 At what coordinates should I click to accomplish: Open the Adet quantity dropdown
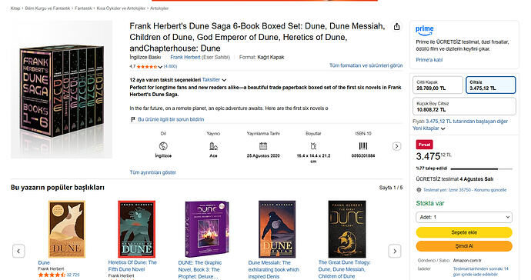[464, 217]
